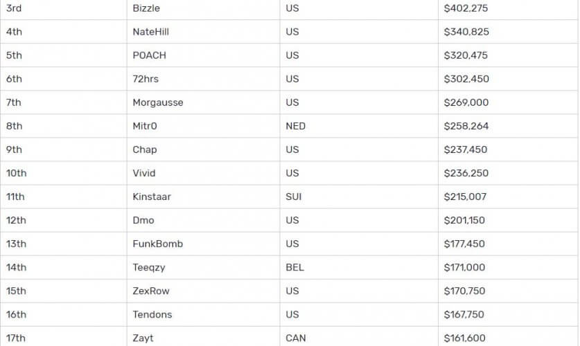580x346 pixels.
Task: Click the Bizzle player name cell
Action: [146, 8]
